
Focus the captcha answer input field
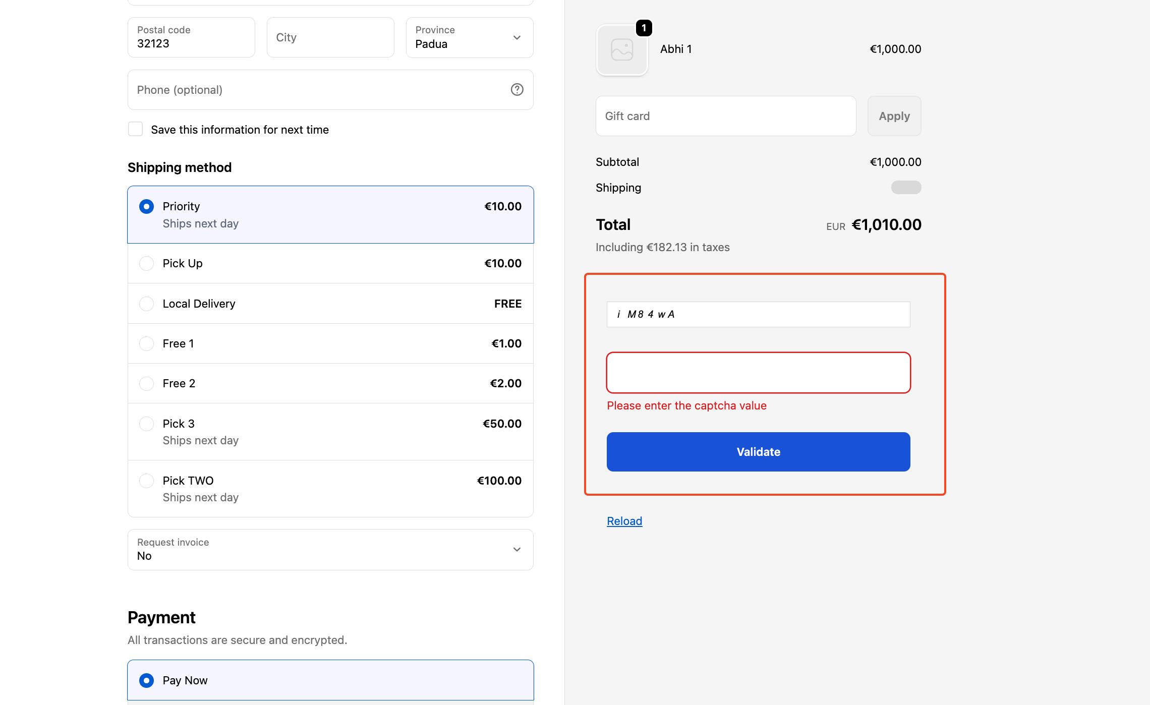point(758,373)
